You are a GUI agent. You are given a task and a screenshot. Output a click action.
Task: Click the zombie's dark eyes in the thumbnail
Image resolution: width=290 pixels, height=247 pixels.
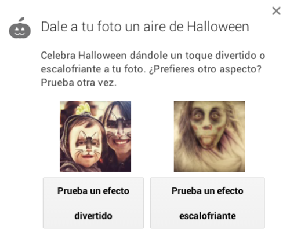tap(206, 115)
